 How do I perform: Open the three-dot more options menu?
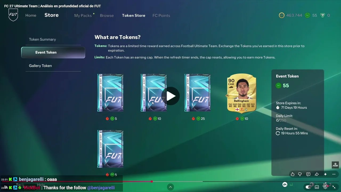click(334, 174)
